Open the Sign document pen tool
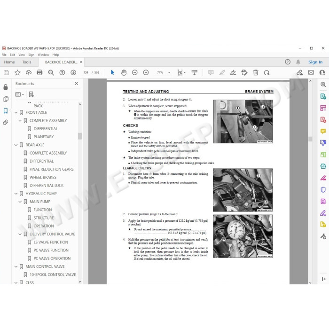The image size is (329, 329). [233, 72]
